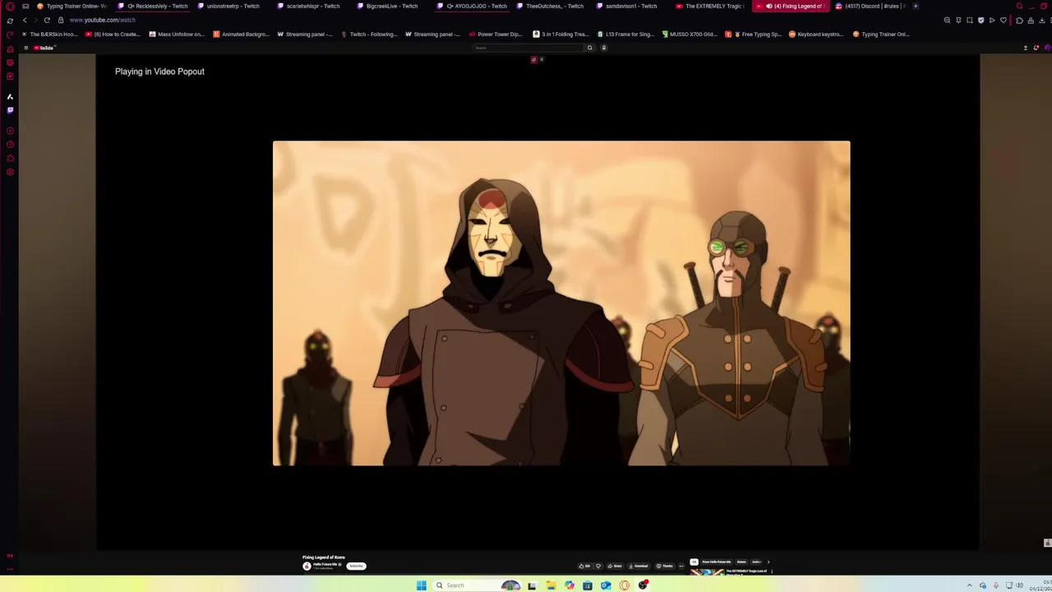The image size is (1052, 592).
Task: Open Opera browser from the taskbar
Action: click(x=625, y=585)
